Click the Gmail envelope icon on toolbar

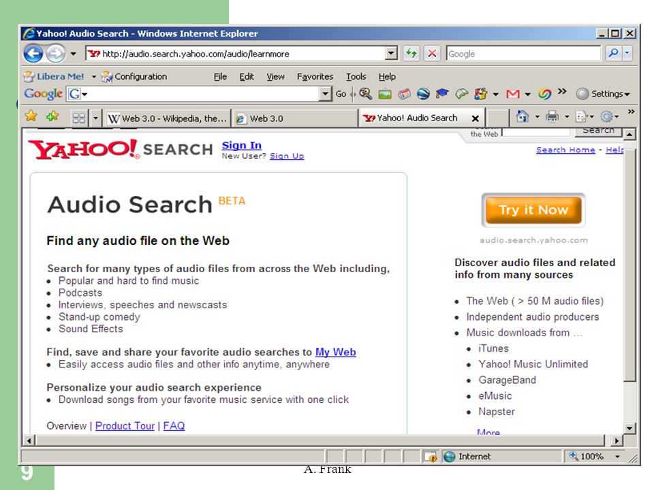point(512,94)
